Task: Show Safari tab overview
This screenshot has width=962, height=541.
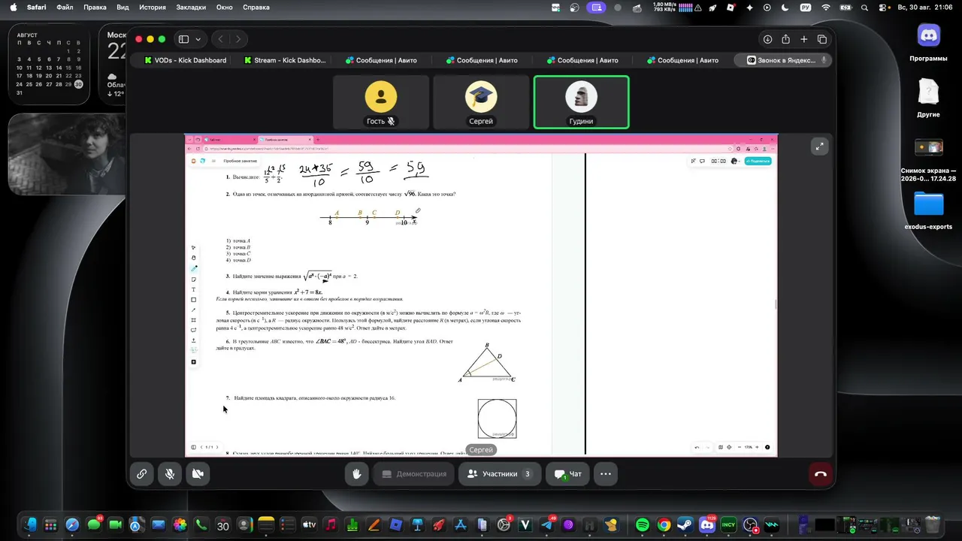Action: coord(822,39)
